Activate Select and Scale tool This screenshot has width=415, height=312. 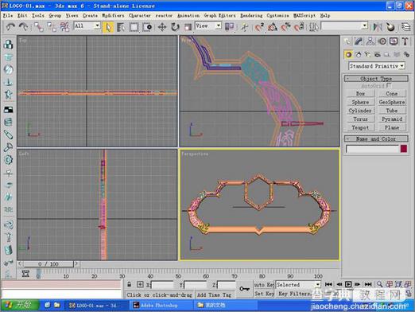pyautogui.click(x=188, y=27)
